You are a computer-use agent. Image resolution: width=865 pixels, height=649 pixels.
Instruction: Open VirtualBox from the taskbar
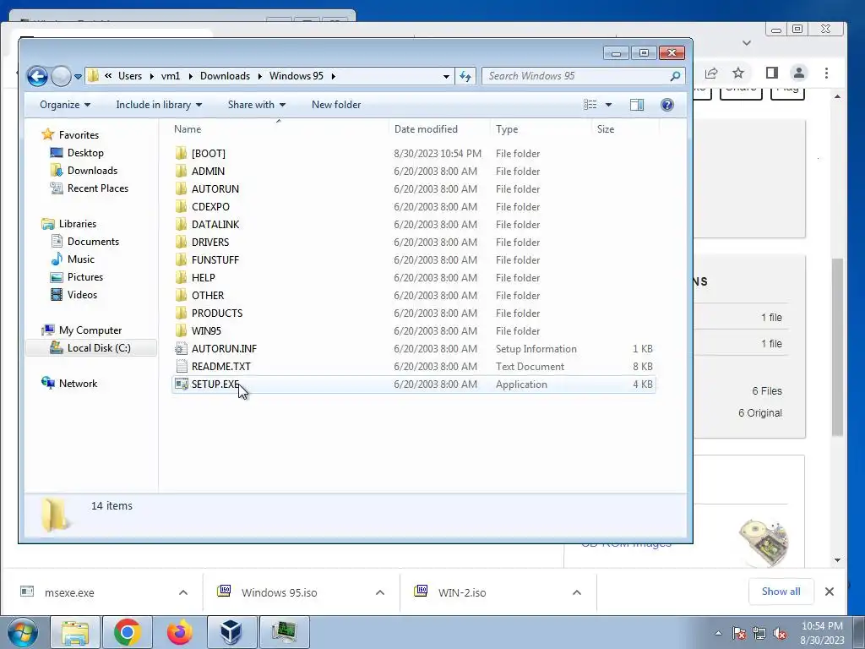coord(231,632)
